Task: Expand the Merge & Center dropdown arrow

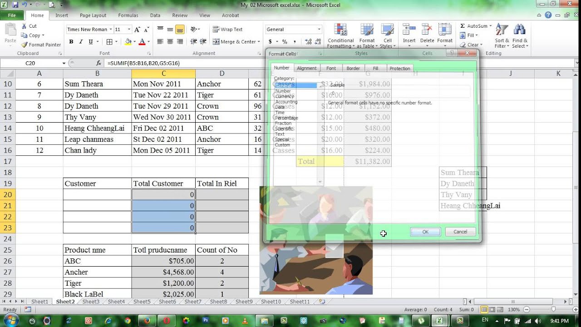Action: point(259,42)
